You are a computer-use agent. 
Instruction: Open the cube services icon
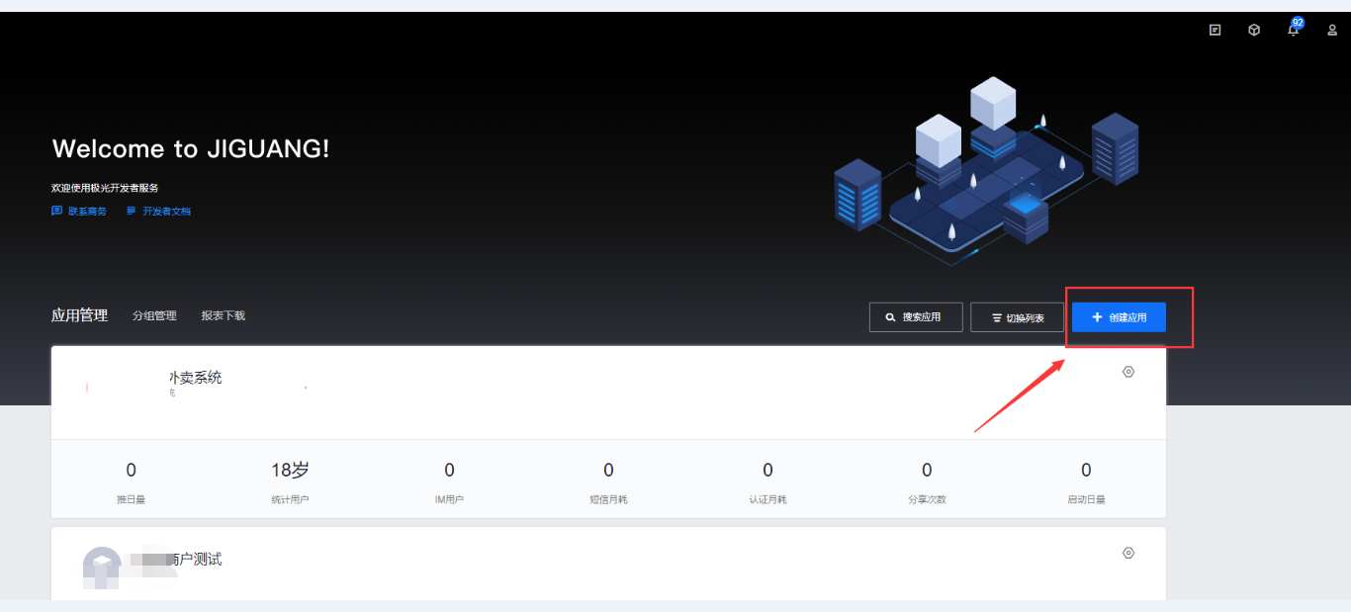pyautogui.click(x=1254, y=30)
